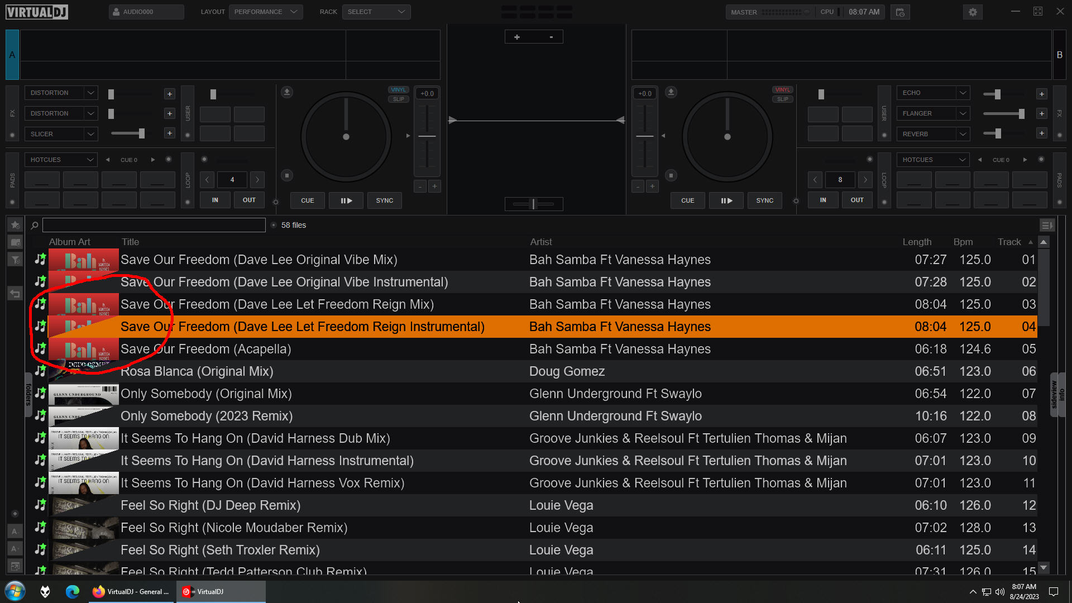Viewport: 1072px width, 603px height.
Task: Enable SYNC on deck A
Action: coord(384,200)
